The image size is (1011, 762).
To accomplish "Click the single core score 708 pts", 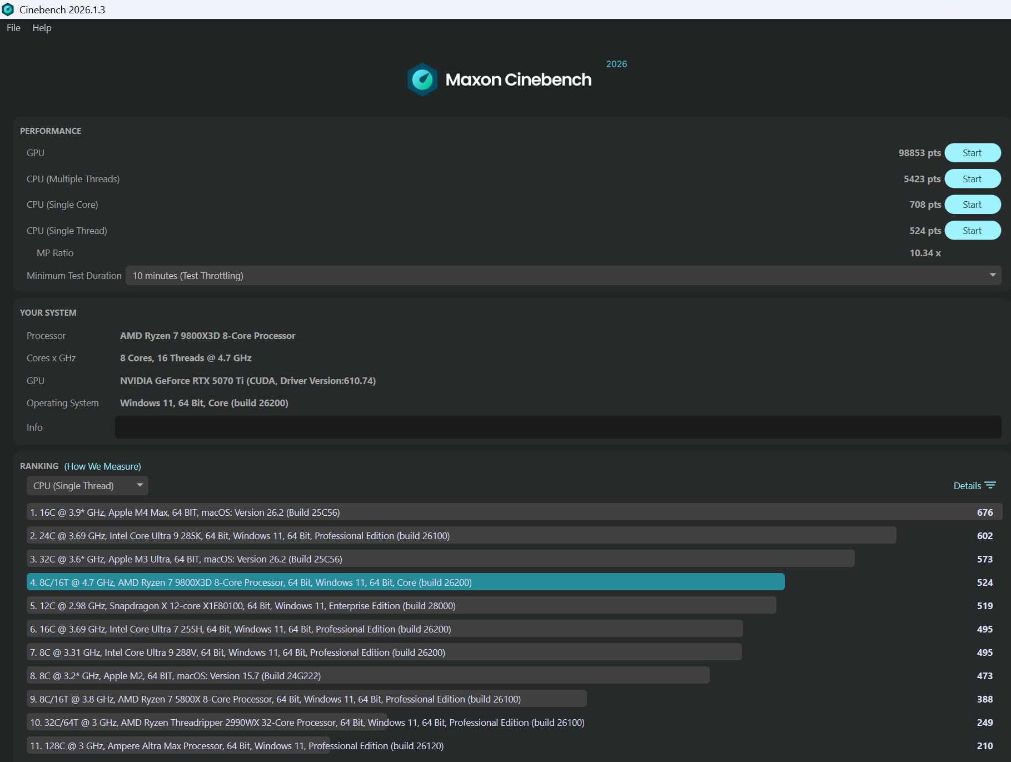I will coord(925,205).
